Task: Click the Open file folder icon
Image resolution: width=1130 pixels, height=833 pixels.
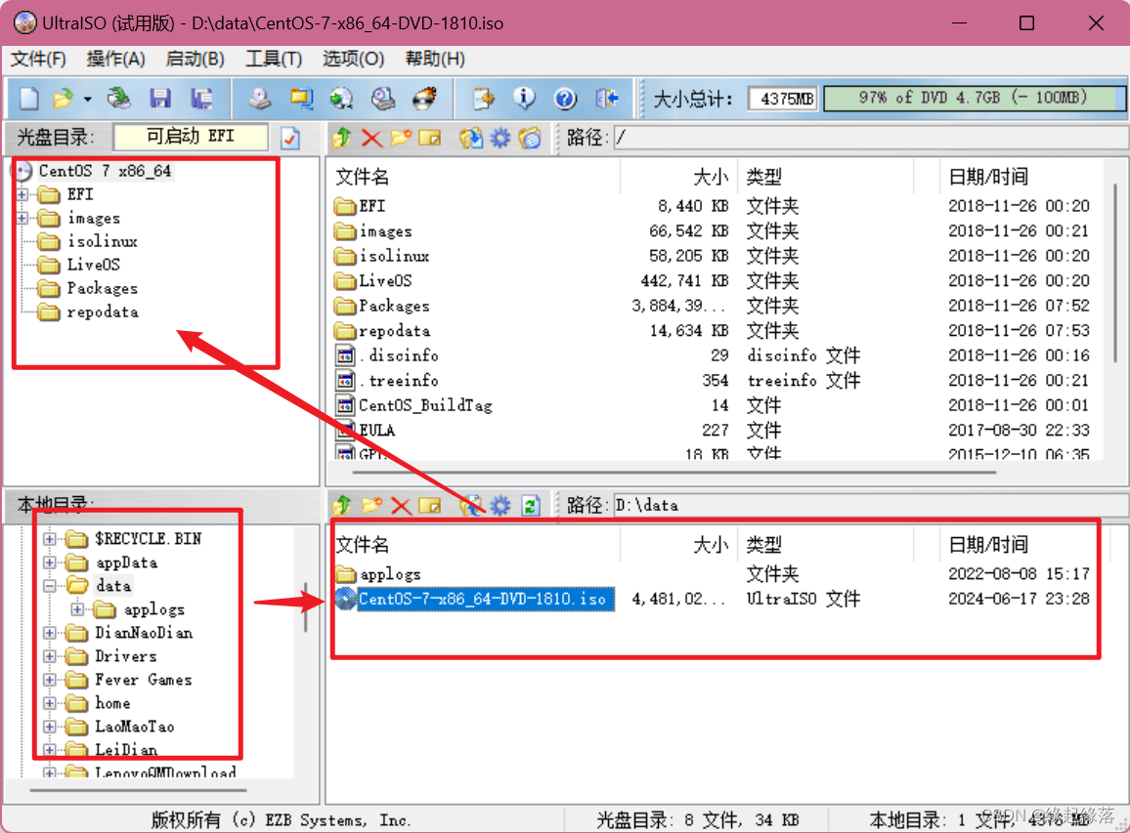Action: [64, 98]
